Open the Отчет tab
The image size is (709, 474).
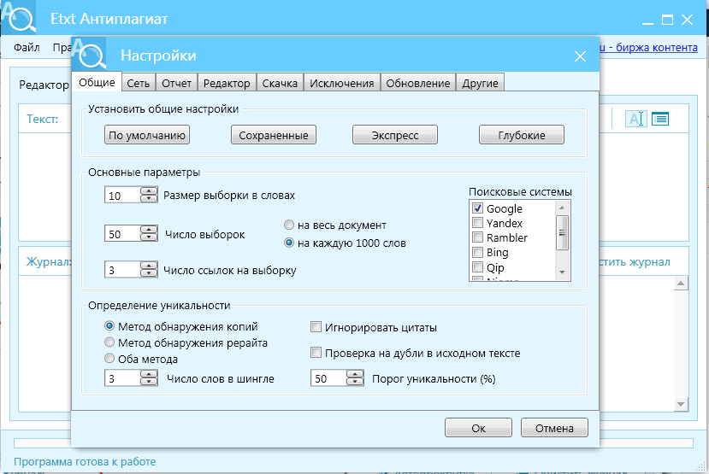click(x=176, y=83)
